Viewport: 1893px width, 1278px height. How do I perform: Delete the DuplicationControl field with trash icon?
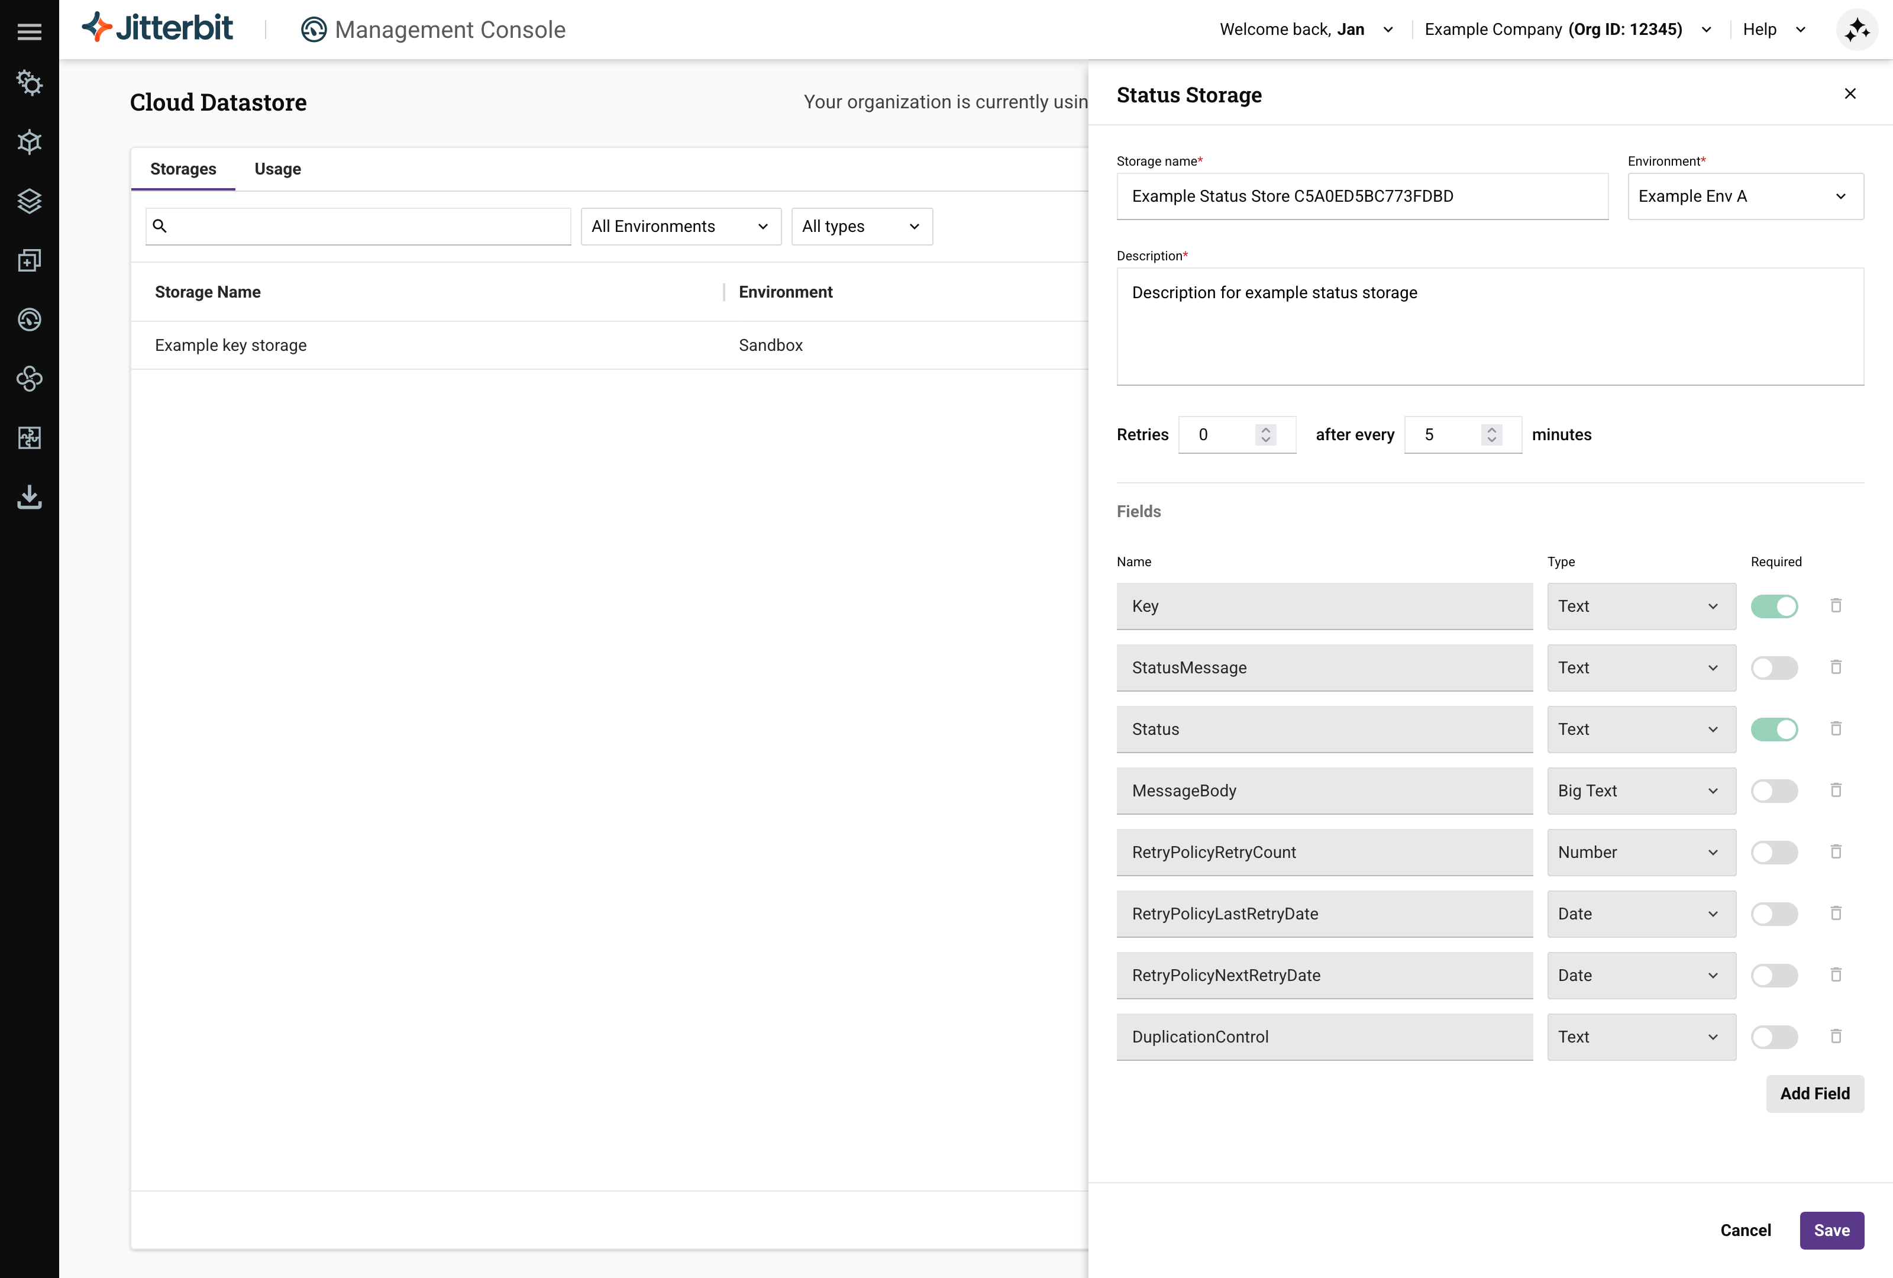pos(1835,1036)
